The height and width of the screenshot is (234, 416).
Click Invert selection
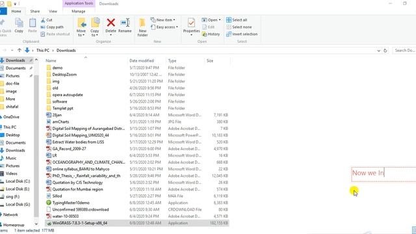coord(242,34)
